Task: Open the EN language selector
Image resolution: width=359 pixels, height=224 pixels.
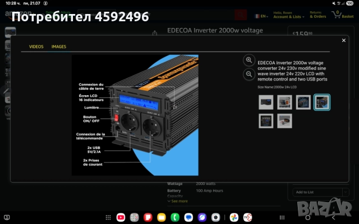Action: [261, 16]
